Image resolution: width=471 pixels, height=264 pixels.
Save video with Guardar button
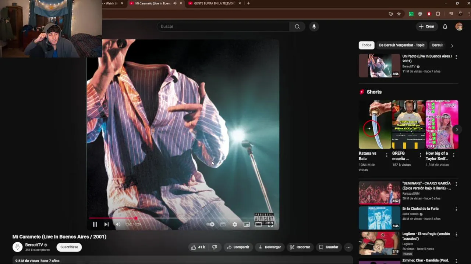pyautogui.click(x=328, y=247)
